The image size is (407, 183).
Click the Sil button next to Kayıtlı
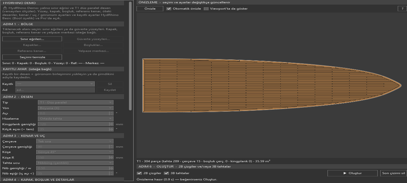pyautogui.click(x=110, y=84)
